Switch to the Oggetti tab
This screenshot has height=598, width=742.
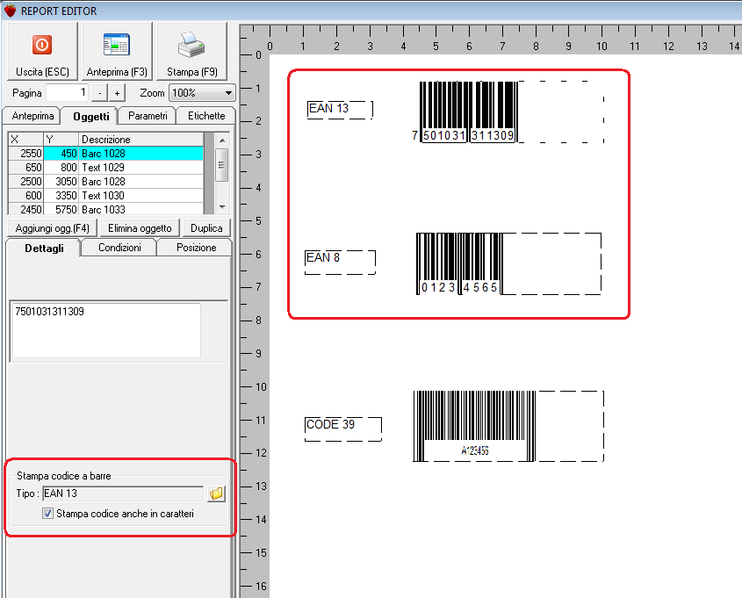point(90,117)
